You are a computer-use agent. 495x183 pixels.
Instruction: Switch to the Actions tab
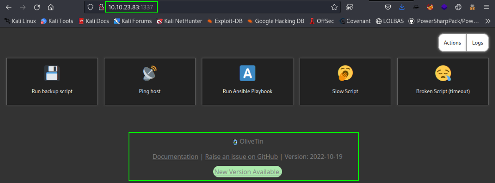452,43
